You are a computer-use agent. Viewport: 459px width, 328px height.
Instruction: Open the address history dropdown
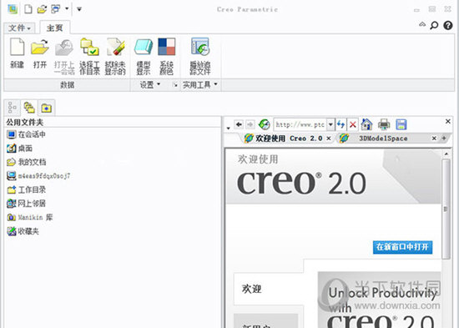pyautogui.click(x=330, y=124)
